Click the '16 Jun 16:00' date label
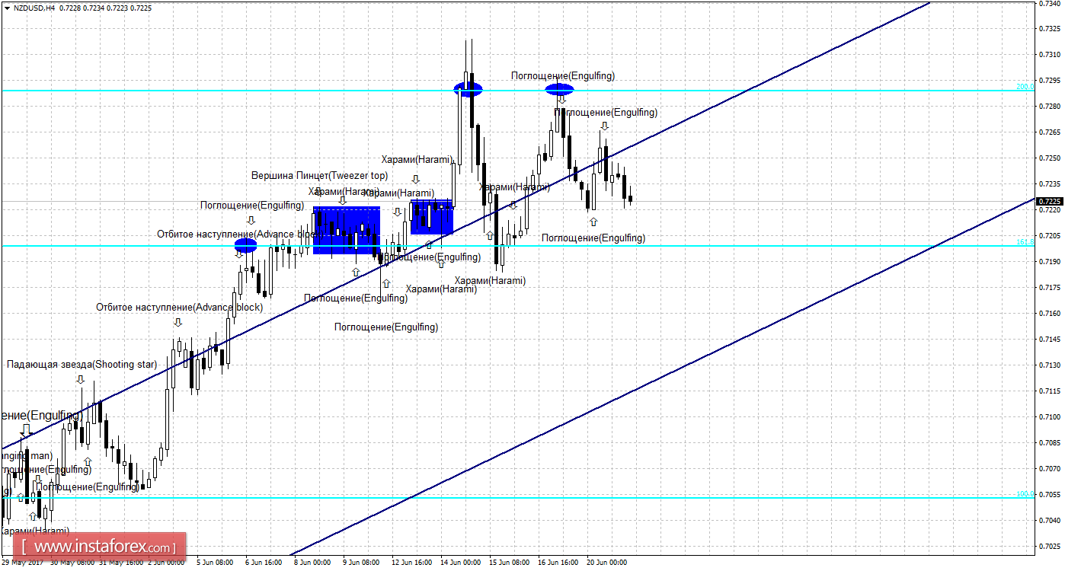 (558, 563)
